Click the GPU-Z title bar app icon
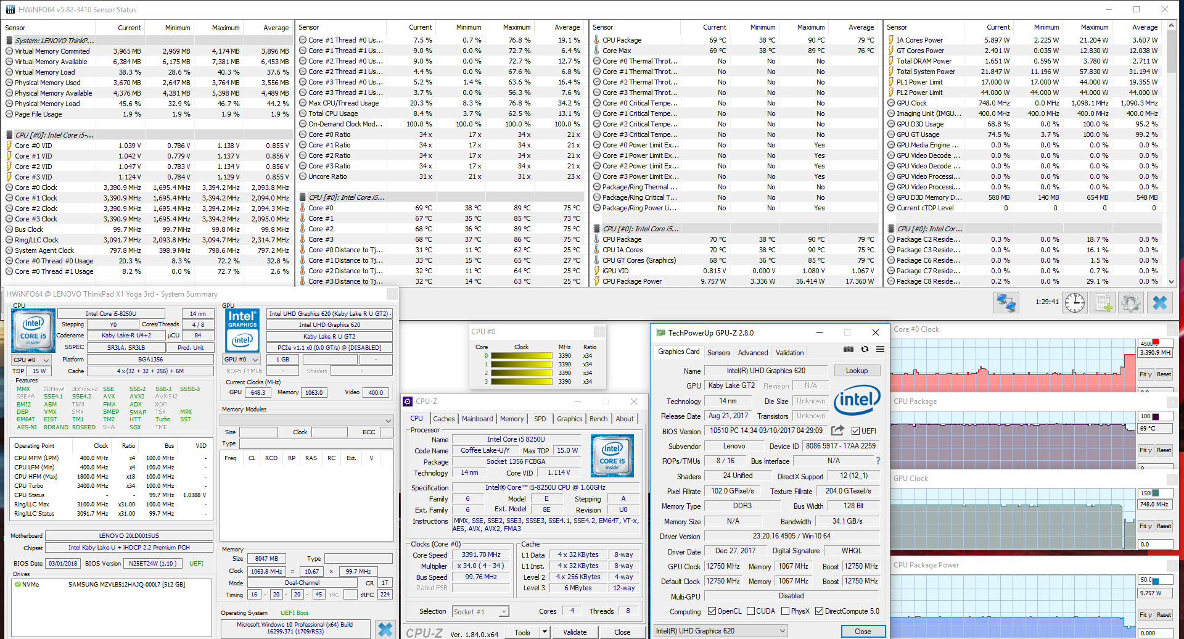Image resolution: width=1184 pixels, height=639 pixels. (x=661, y=332)
